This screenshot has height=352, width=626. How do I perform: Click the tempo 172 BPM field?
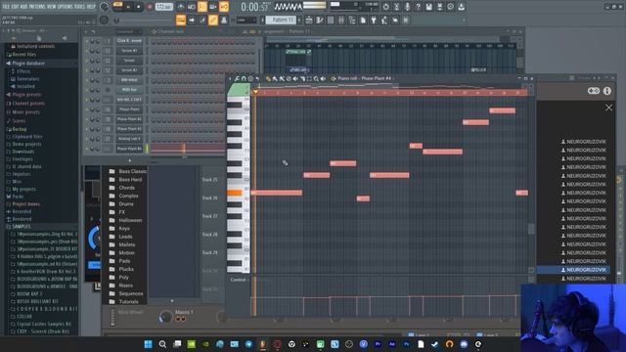[x=164, y=7]
